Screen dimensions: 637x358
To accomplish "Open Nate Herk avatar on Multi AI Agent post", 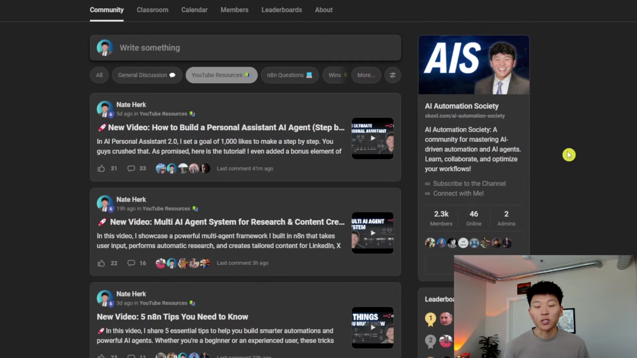I will 105,204.
